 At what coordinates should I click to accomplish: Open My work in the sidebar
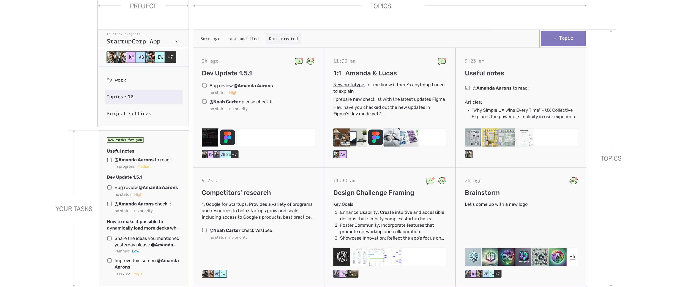coord(116,80)
